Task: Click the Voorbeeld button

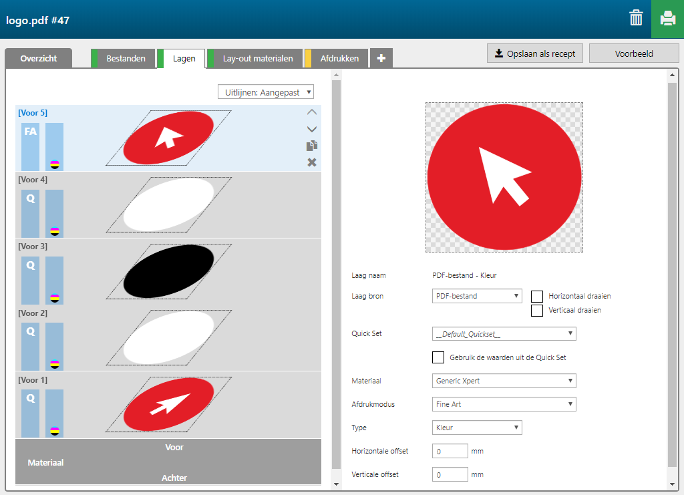Action: coord(633,53)
